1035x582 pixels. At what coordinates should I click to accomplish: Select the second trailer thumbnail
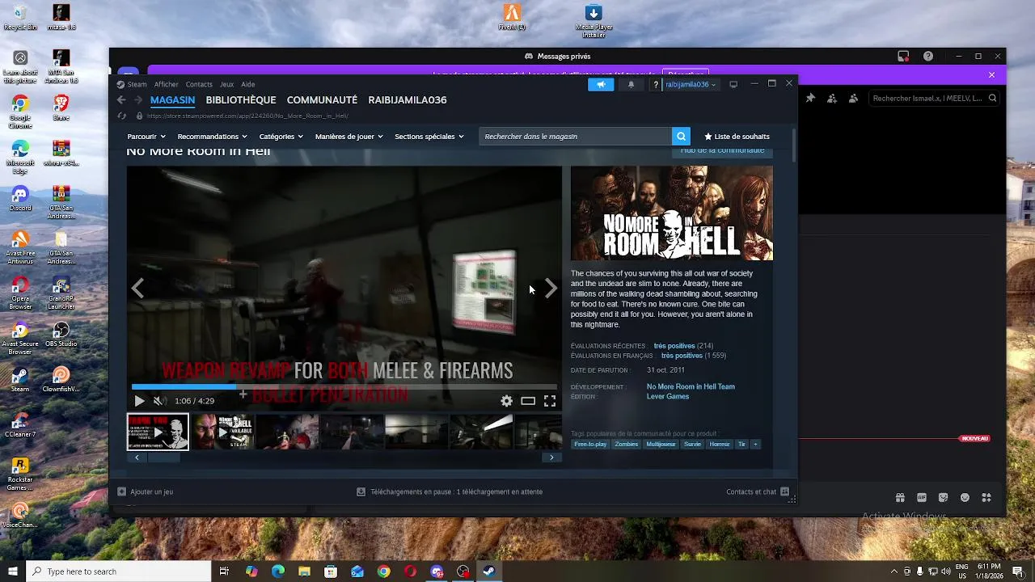click(222, 432)
